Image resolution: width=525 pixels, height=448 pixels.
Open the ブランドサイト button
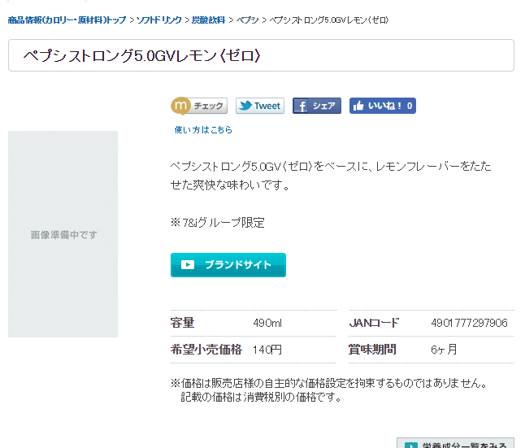coord(228,265)
